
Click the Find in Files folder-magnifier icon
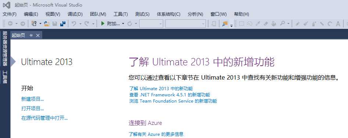pyautogui.click(x=225, y=24)
